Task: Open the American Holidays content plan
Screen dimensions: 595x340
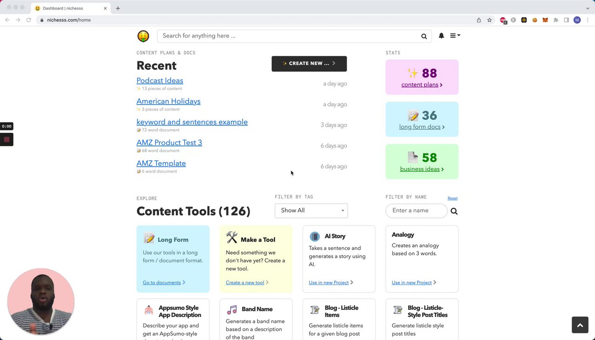Action: [x=168, y=101]
